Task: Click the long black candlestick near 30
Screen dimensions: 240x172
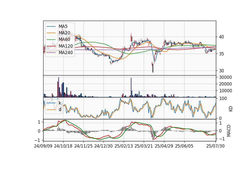Action: (153, 68)
